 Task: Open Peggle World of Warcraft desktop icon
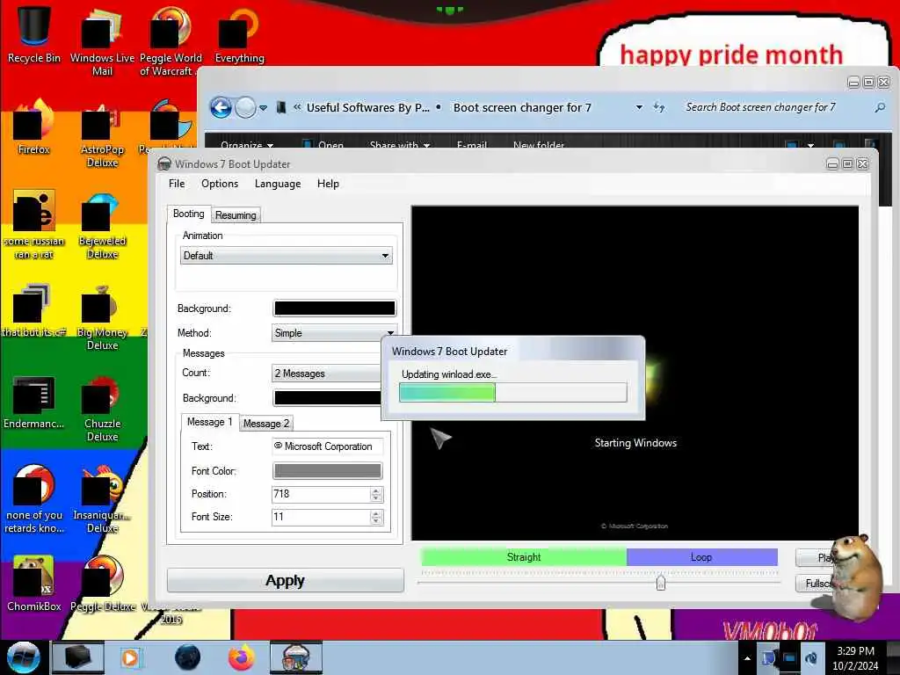click(x=171, y=40)
